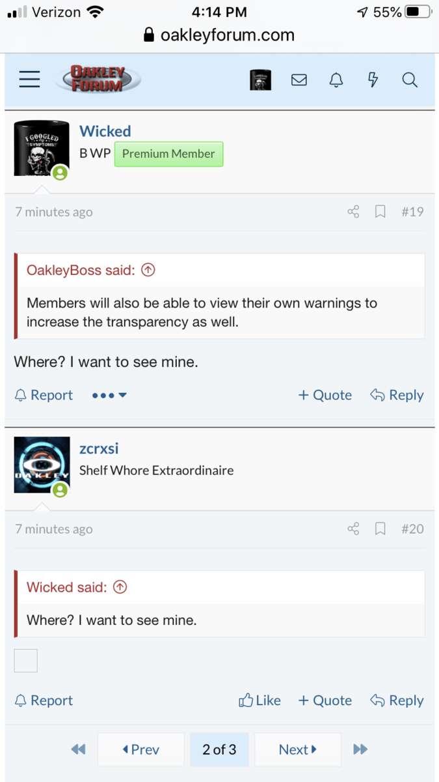Image resolution: width=439 pixels, height=782 pixels.
Task: Share post #19 via share icon
Action: tap(353, 212)
